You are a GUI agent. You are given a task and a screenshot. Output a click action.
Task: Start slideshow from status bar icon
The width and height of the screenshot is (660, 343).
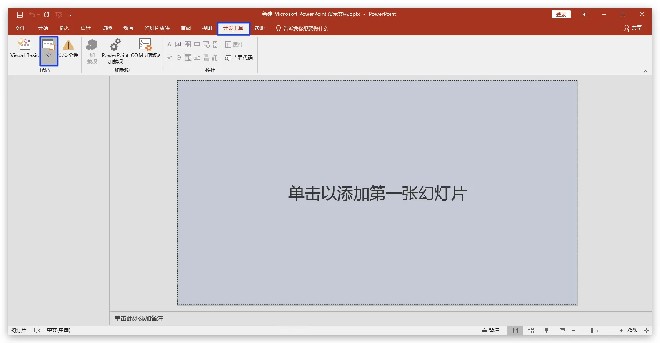click(562, 330)
